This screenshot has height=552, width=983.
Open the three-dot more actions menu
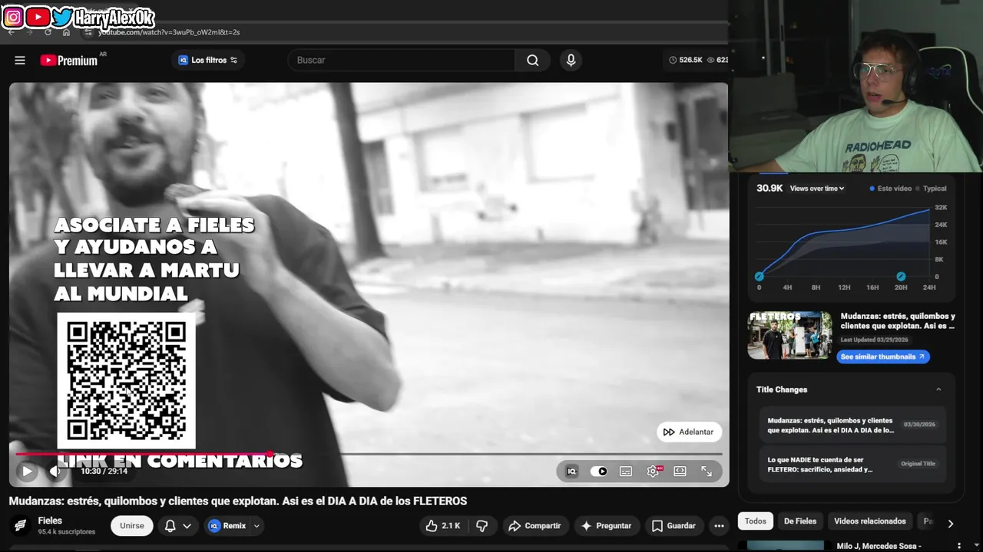(x=719, y=526)
